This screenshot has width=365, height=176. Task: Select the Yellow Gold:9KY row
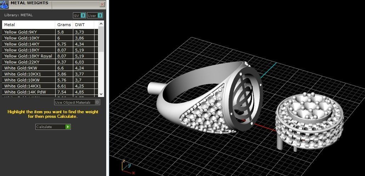tap(50, 32)
